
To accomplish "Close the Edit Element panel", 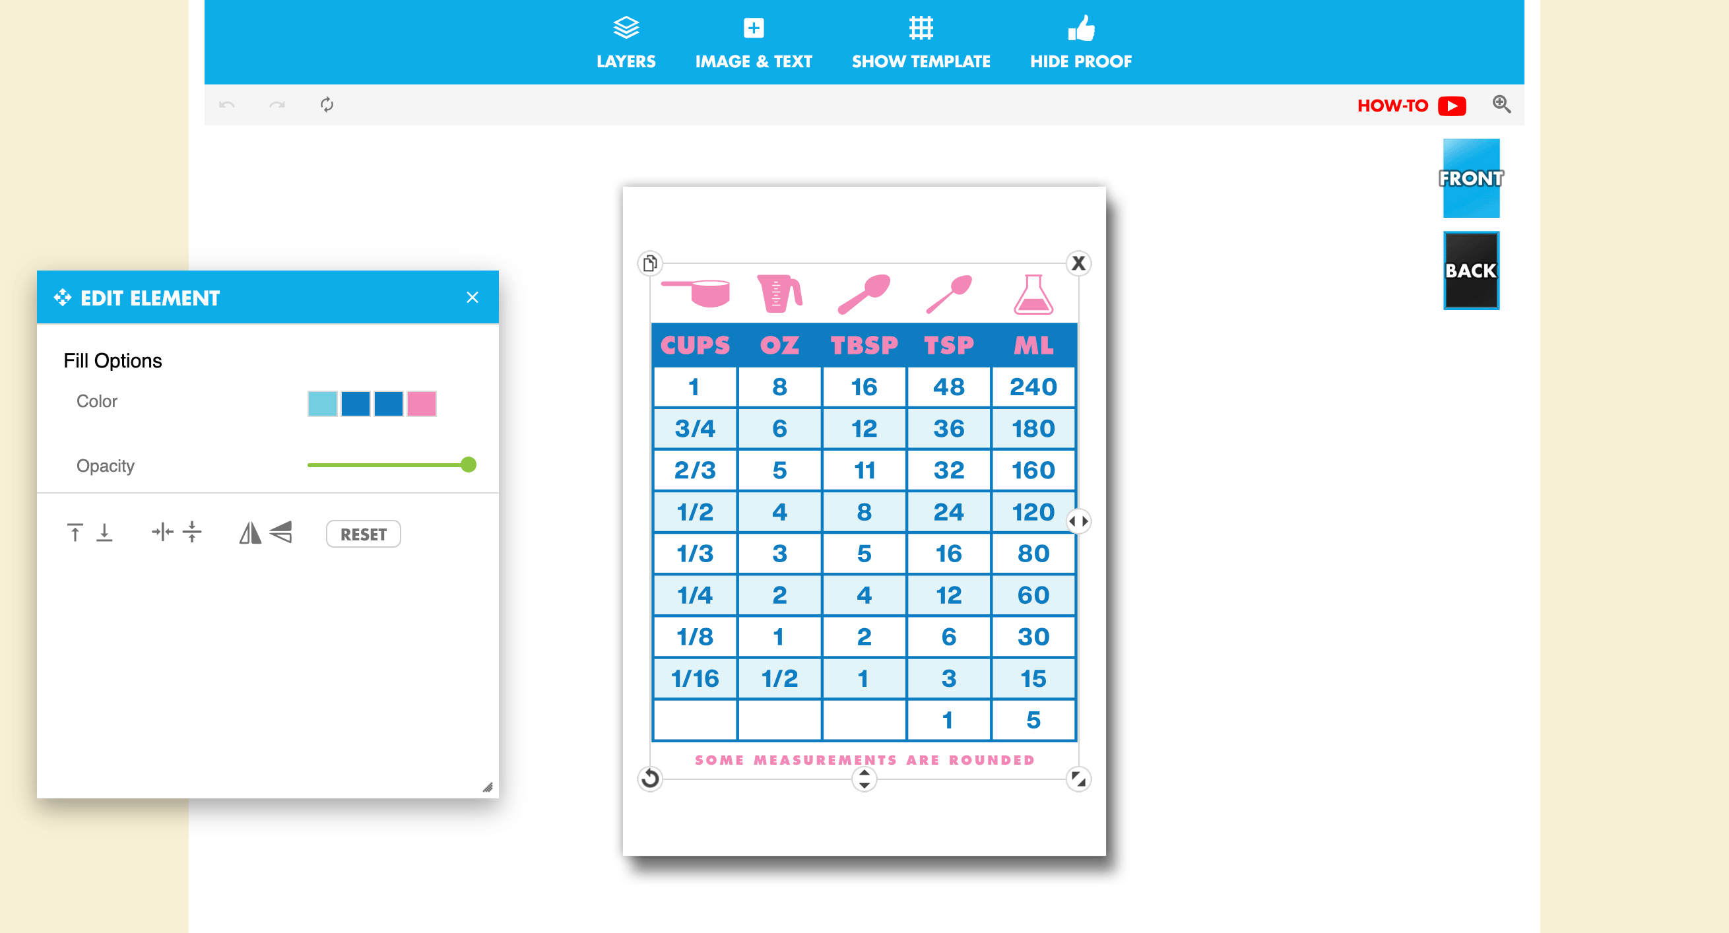I will [472, 298].
